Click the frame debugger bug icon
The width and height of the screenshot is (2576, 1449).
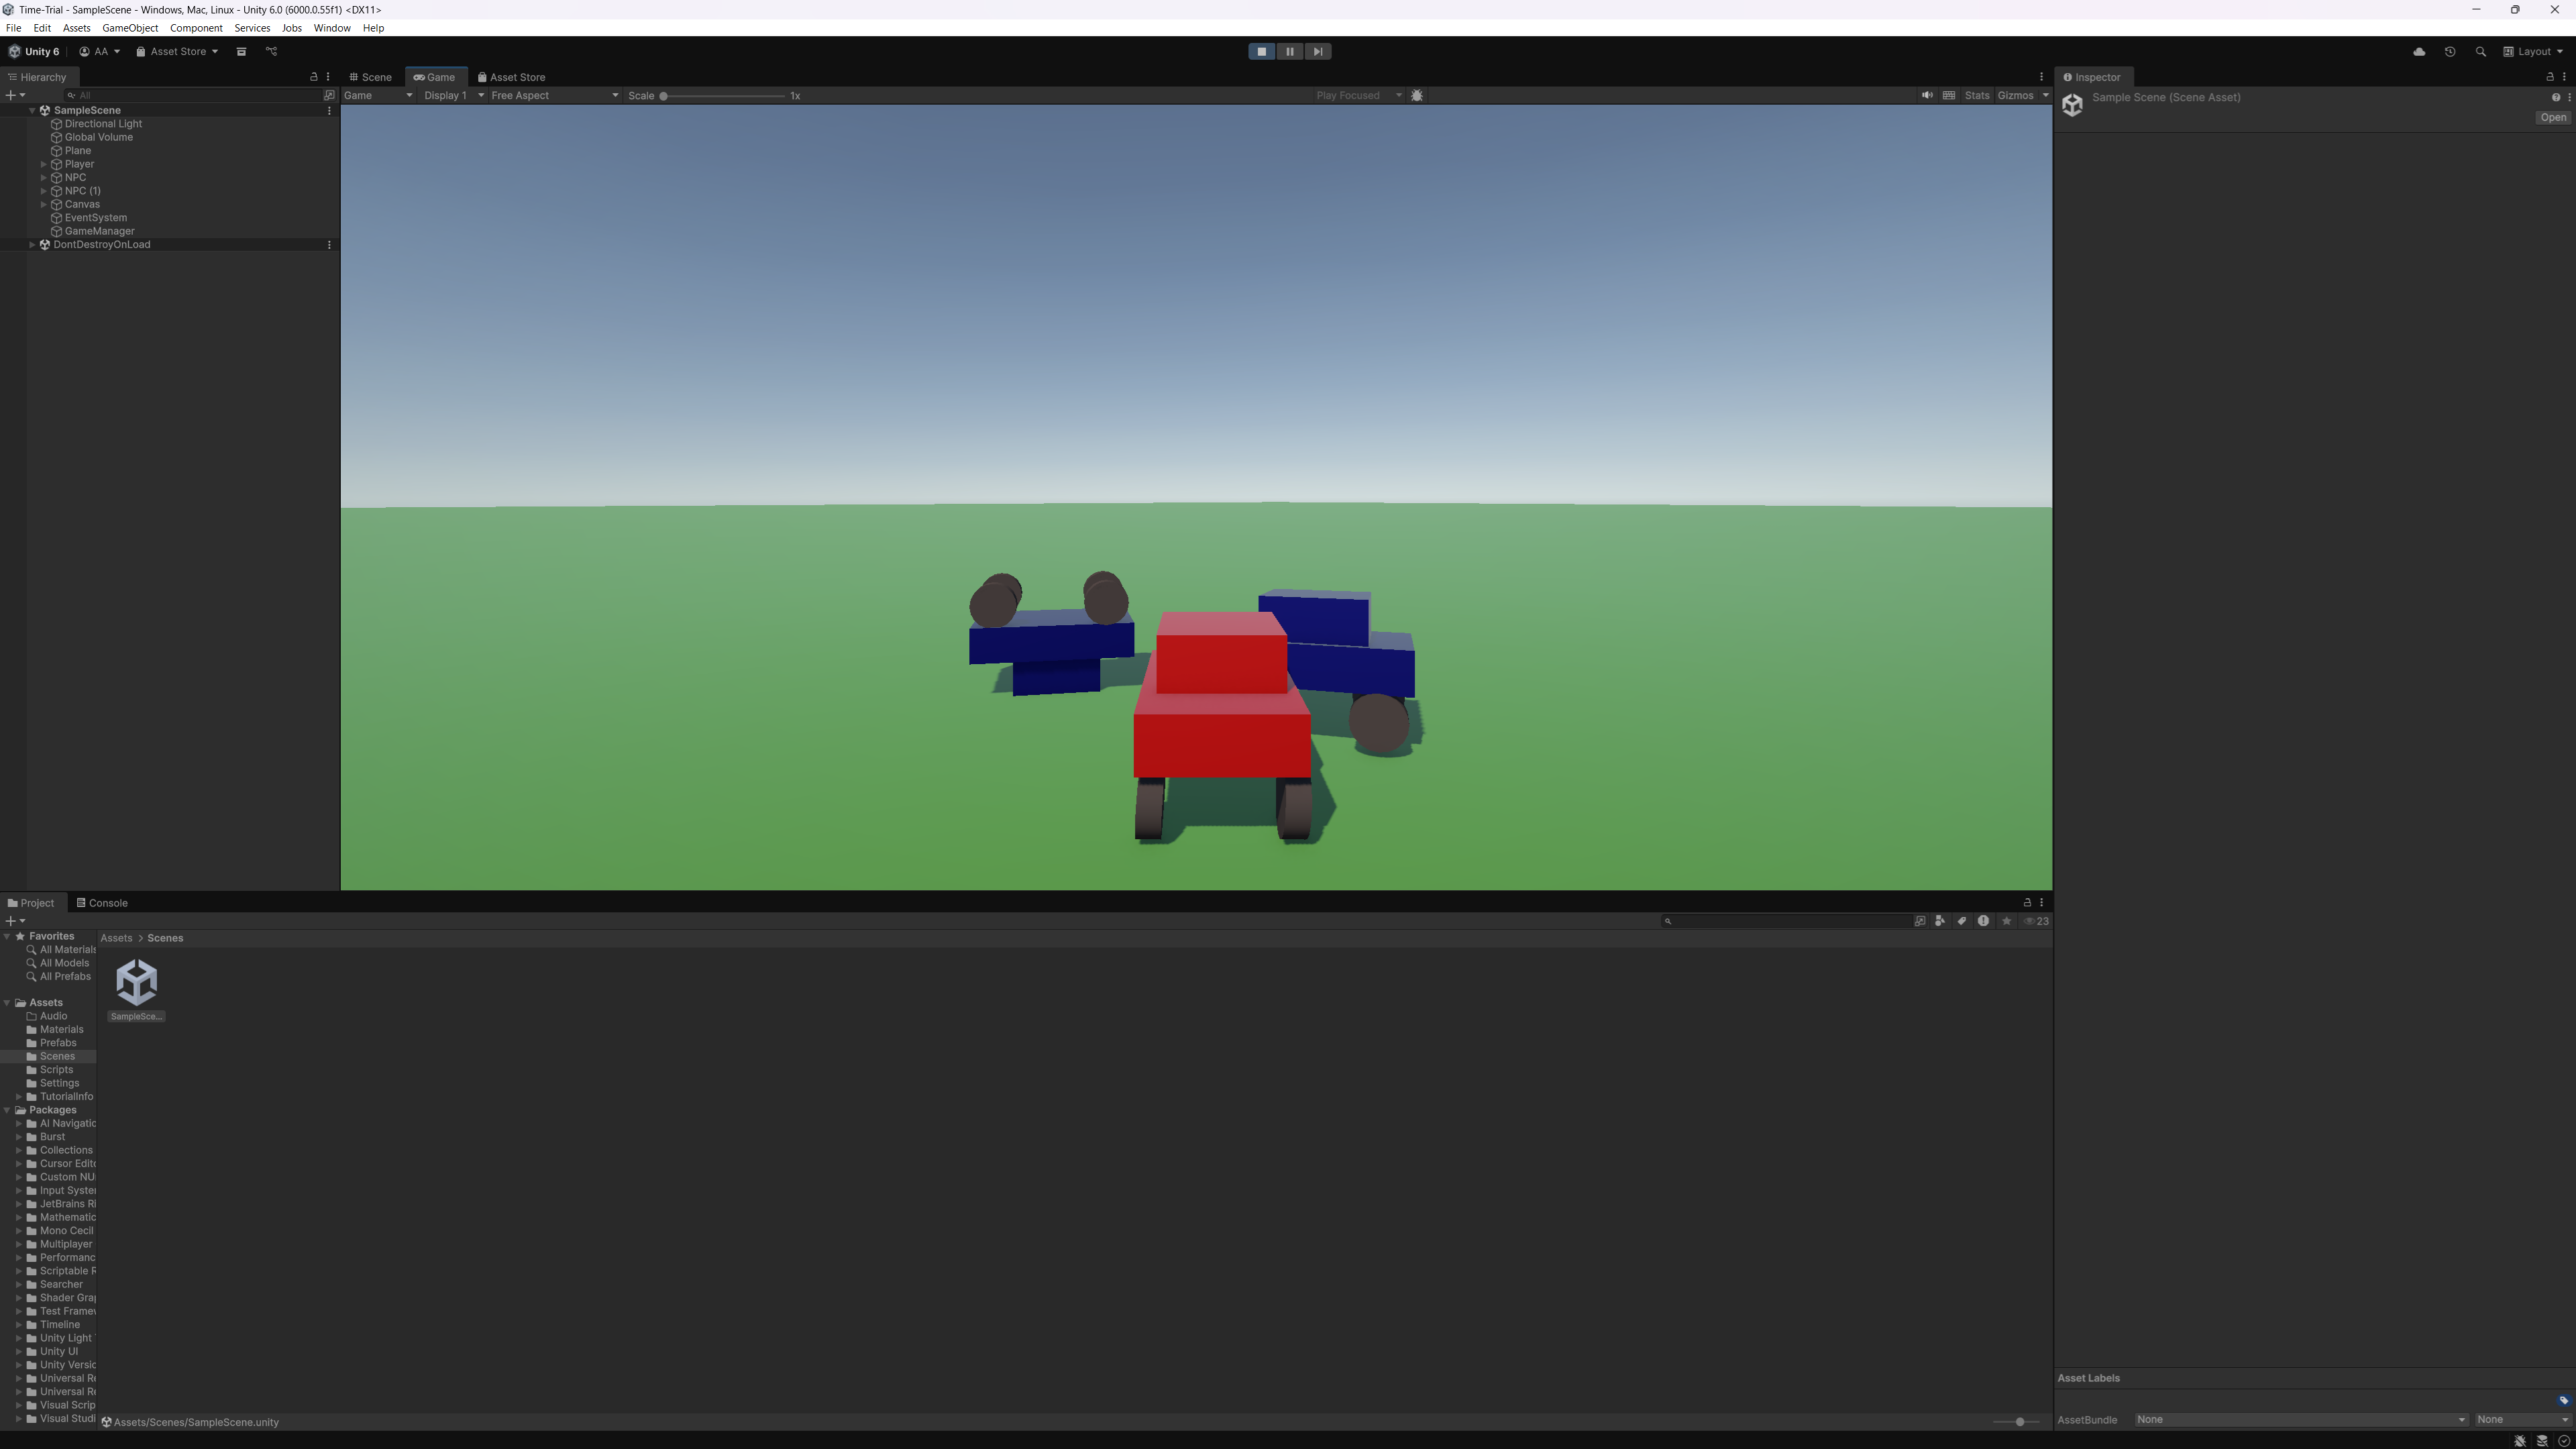tap(1416, 96)
